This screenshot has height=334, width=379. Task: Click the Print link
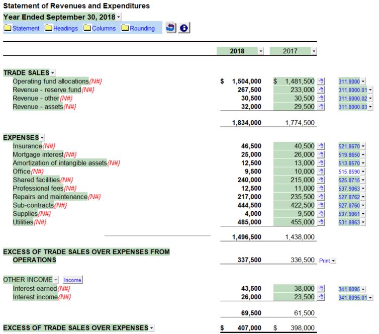point(324,261)
